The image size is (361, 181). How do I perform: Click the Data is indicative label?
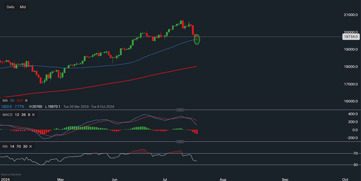coord(11,174)
